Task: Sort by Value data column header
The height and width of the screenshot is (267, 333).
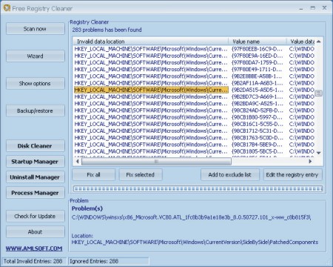Action: 301,42
